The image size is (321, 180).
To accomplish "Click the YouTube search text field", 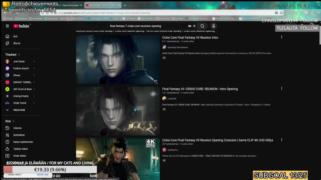I will pyautogui.click(x=148, y=26).
